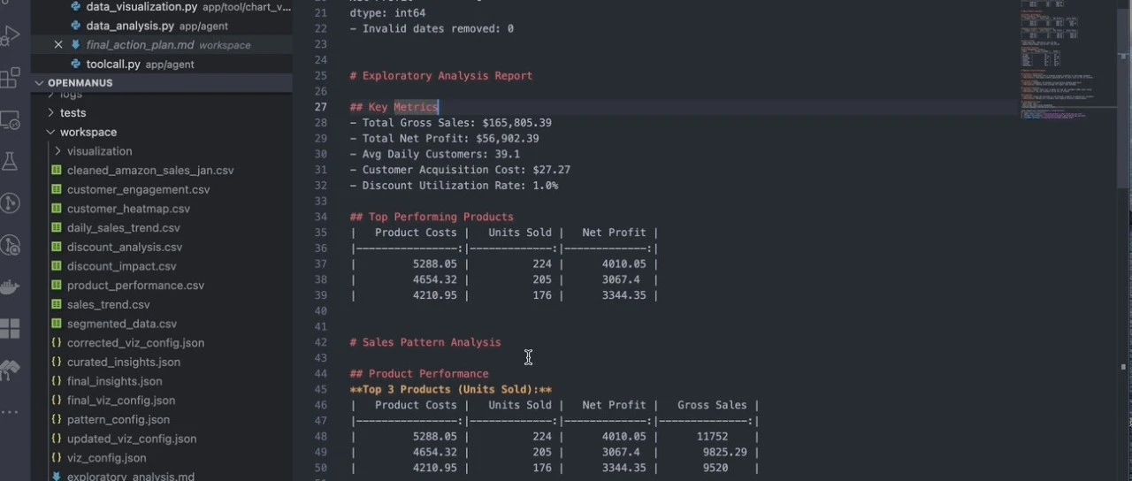1132x481 pixels.
Task: Open the Docker whale icon
Action: [x=11, y=287]
